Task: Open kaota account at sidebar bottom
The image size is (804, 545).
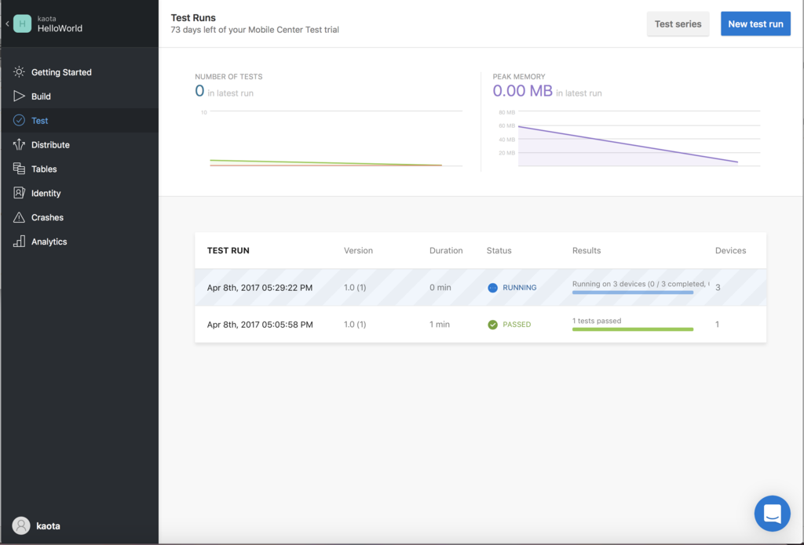Action: click(x=36, y=525)
